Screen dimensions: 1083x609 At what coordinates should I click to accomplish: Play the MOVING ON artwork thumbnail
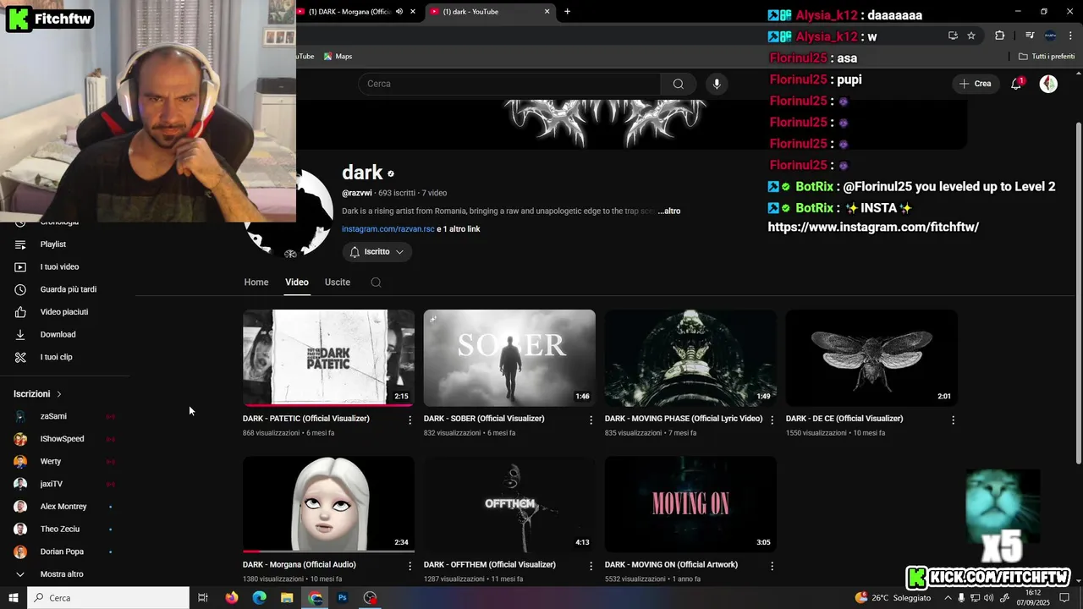point(690,505)
